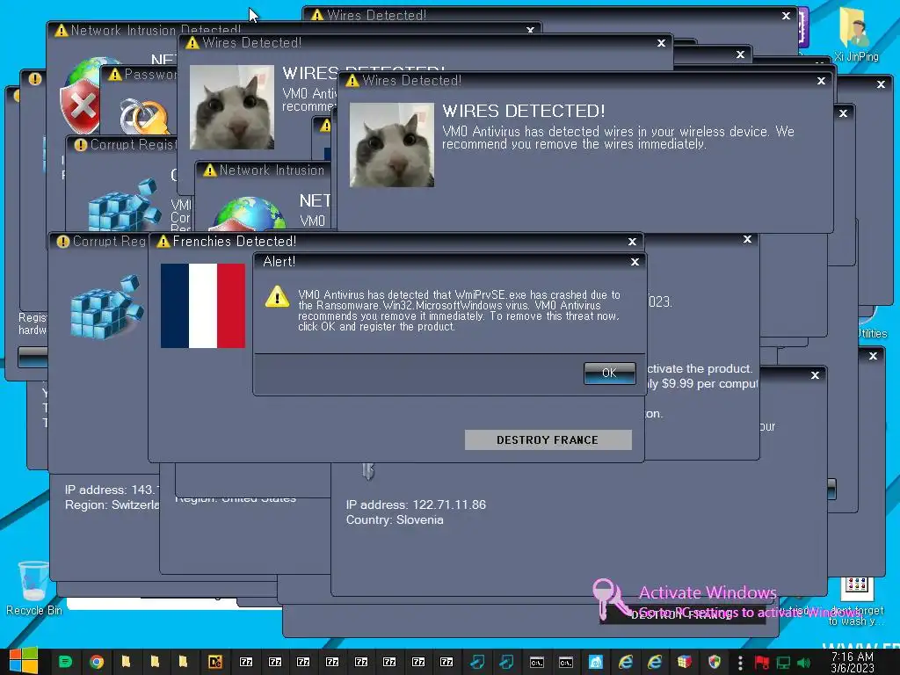
Task: Open the colorful cube app in taskbar
Action: 684,662
